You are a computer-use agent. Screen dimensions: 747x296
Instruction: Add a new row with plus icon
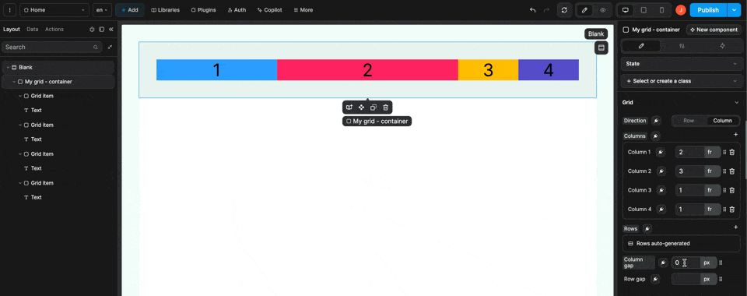point(735,227)
